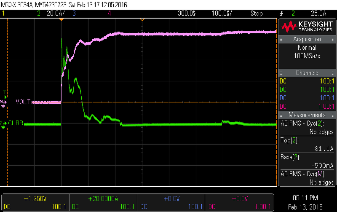Click the Stop run status indicator
Screen dimensions: 337x212
click(257, 13)
